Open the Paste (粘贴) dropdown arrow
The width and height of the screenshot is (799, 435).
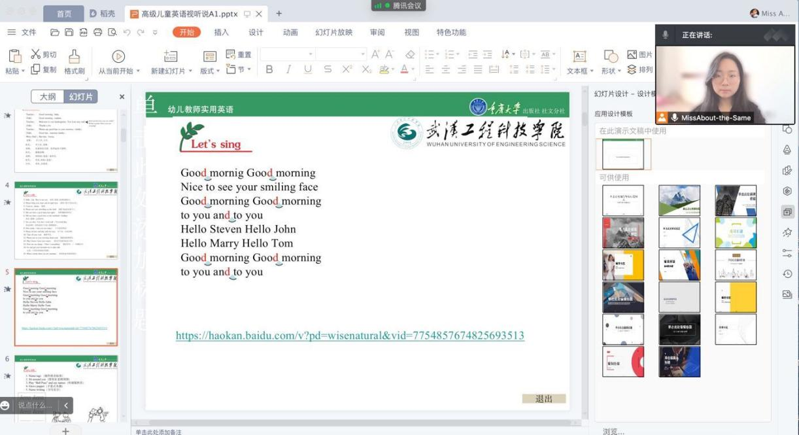pyautogui.click(x=23, y=71)
